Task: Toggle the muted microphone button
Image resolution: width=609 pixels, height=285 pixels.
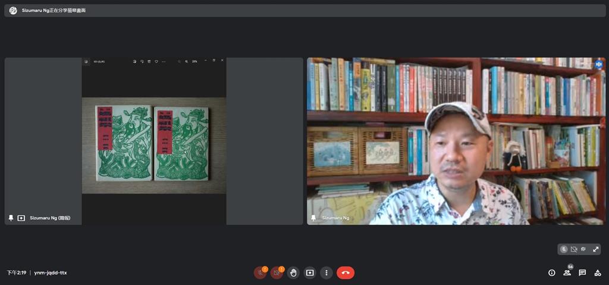Action: click(260, 273)
